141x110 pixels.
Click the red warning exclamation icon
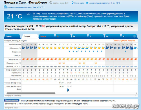[43, 26]
